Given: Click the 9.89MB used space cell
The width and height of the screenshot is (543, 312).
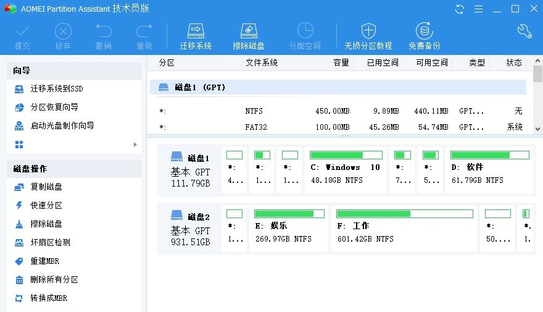Looking at the screenshot, I should (386, 111).
